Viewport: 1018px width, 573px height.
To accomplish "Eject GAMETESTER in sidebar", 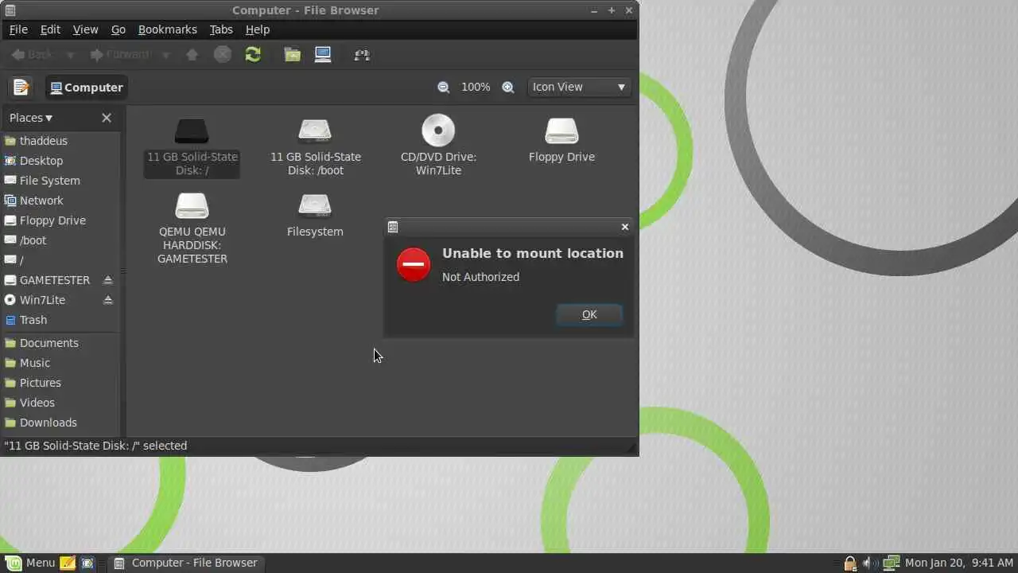I will click(x=108, y=280).
